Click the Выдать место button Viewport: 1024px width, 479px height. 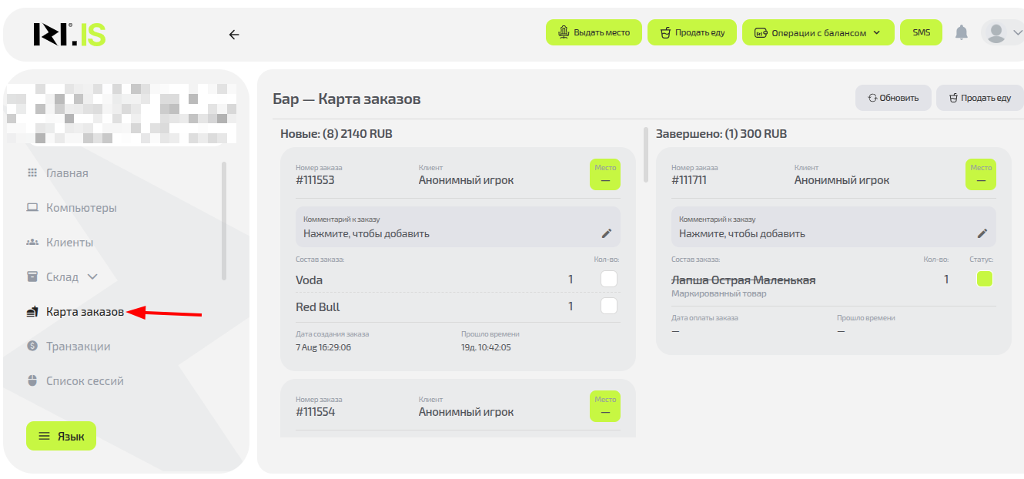(x=594, y=32)
